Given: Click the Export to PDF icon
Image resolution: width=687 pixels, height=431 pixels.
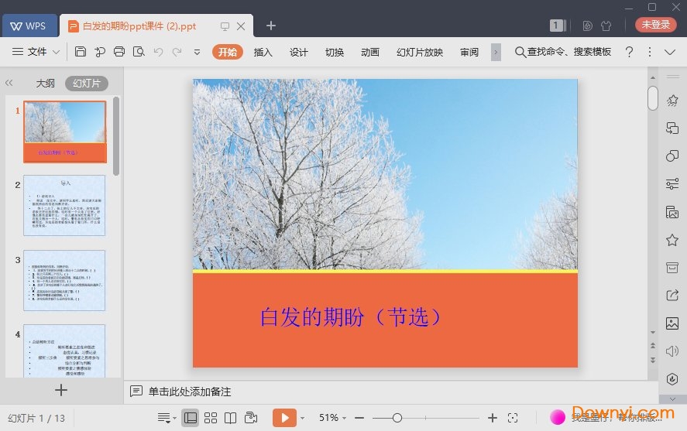Looking at the screenshot, I should pos(100,52).
